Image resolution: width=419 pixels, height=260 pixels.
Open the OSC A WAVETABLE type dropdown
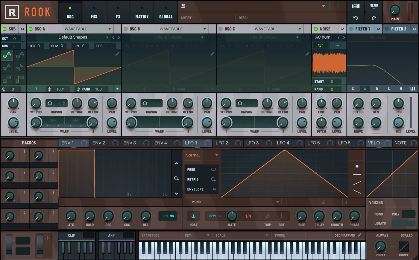pos(80,29)
